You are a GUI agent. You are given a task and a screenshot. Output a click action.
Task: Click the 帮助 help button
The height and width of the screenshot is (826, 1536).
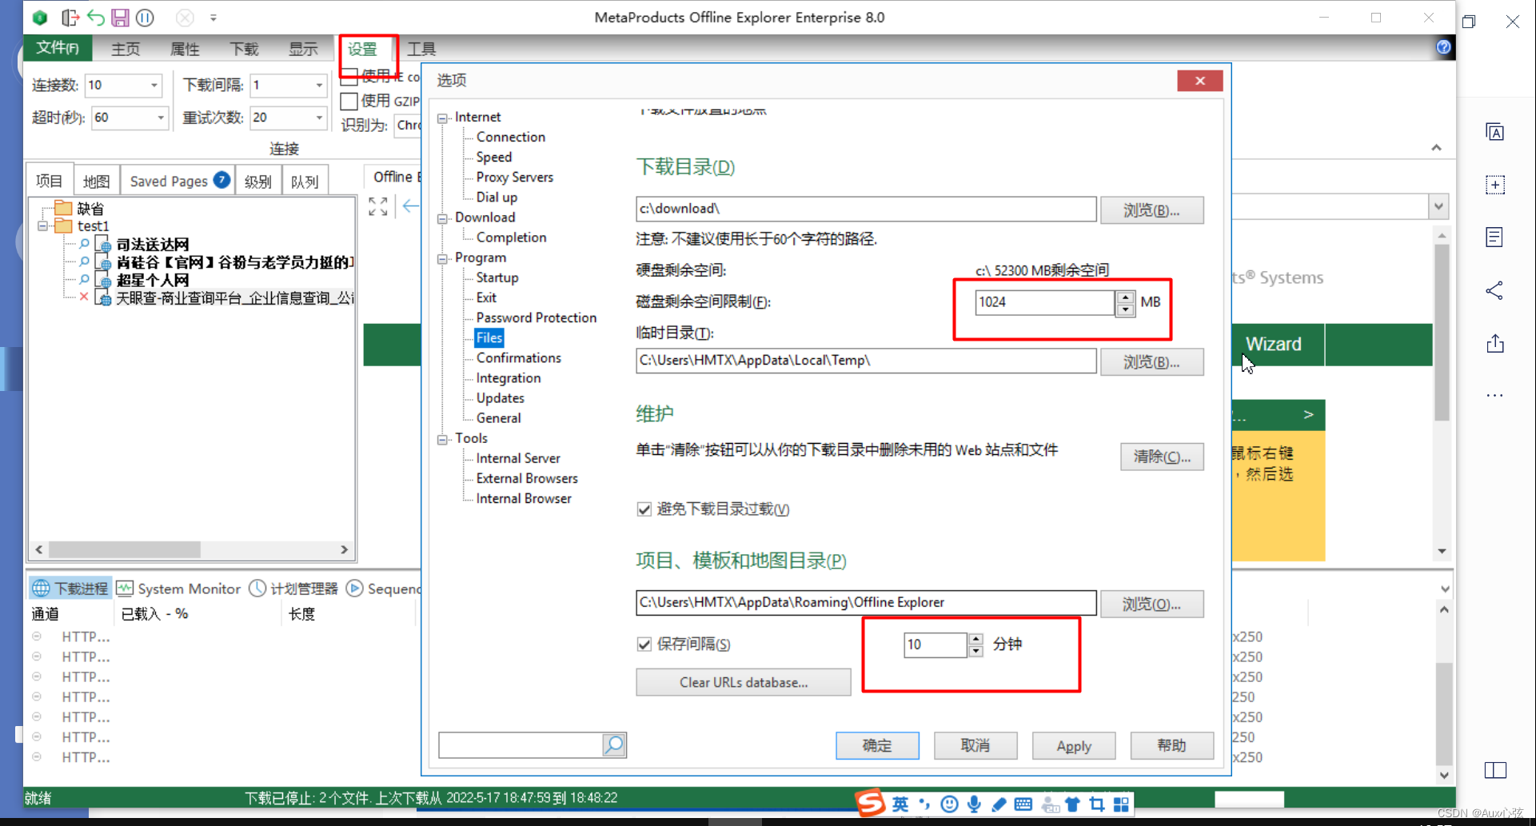pos(1171,745)
